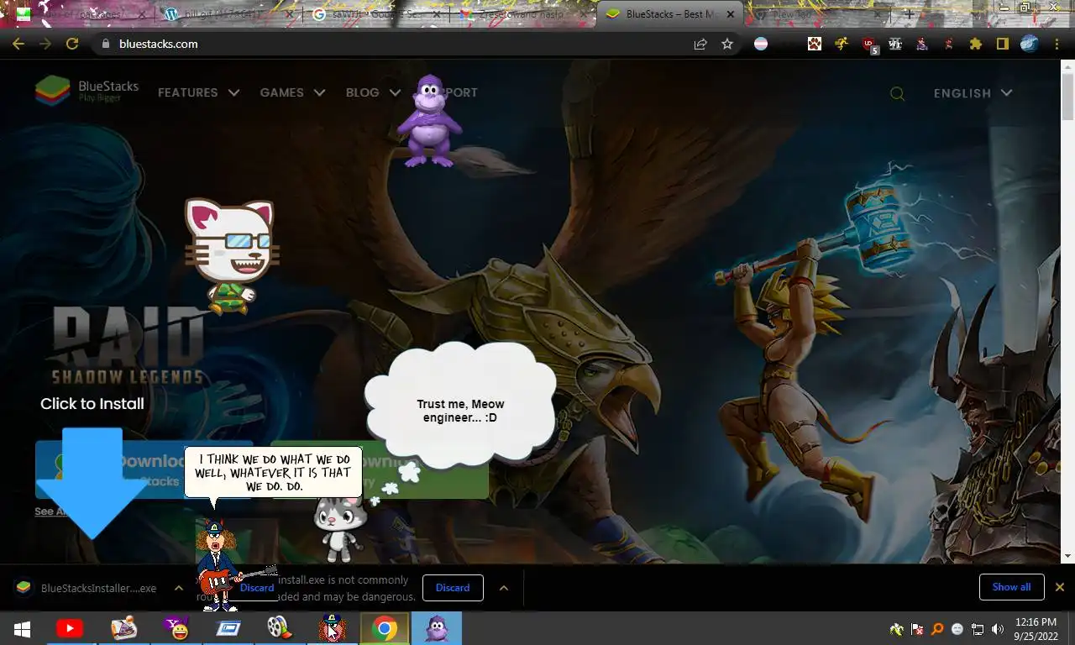Open the film reel app in taskbar

click(x=278, y=628)
